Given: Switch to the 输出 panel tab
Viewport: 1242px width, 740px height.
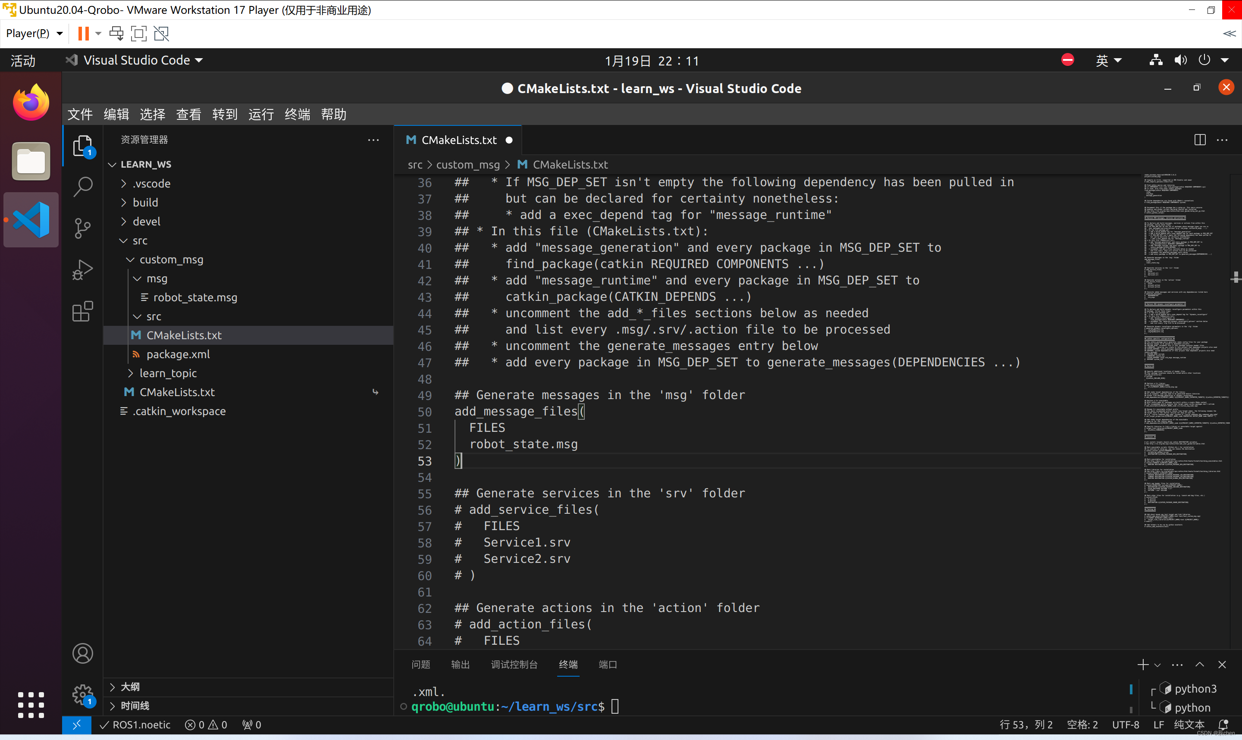Looking at the screenshot, I should click(460, 664).
